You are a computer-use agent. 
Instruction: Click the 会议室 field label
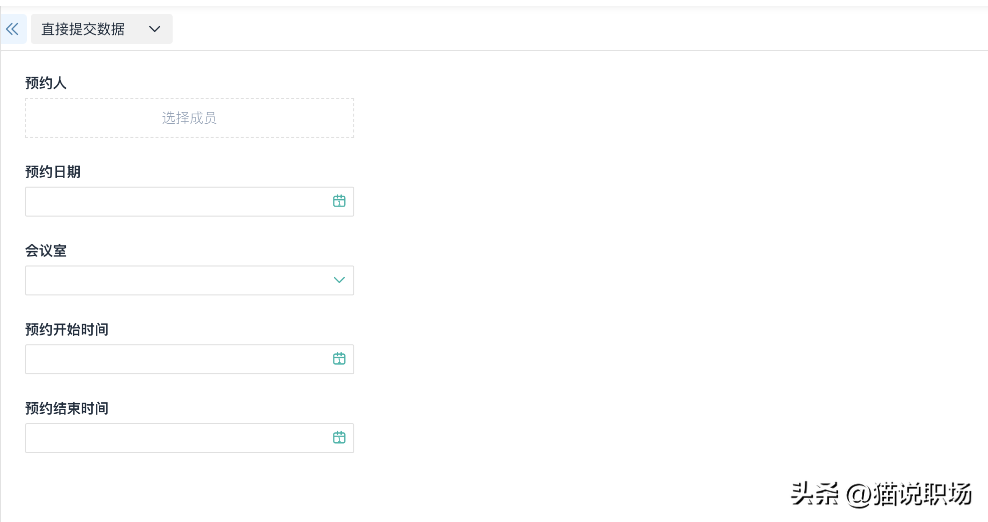[46, 251]
